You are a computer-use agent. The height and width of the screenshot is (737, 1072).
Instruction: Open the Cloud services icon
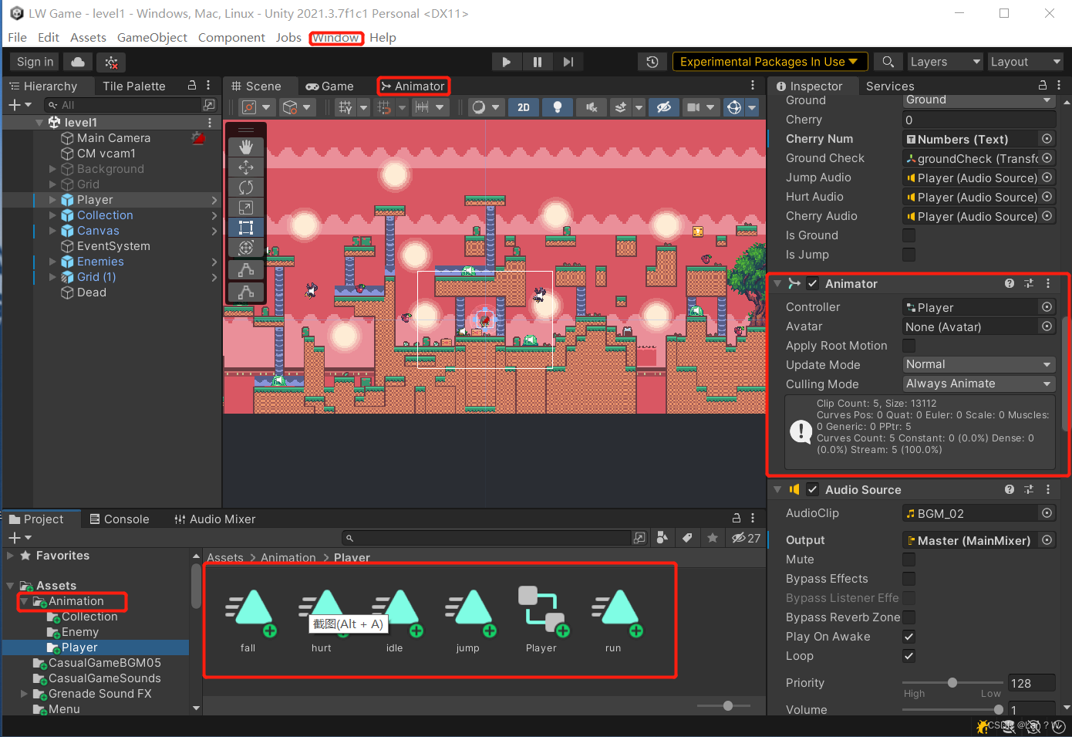[78, 62]
